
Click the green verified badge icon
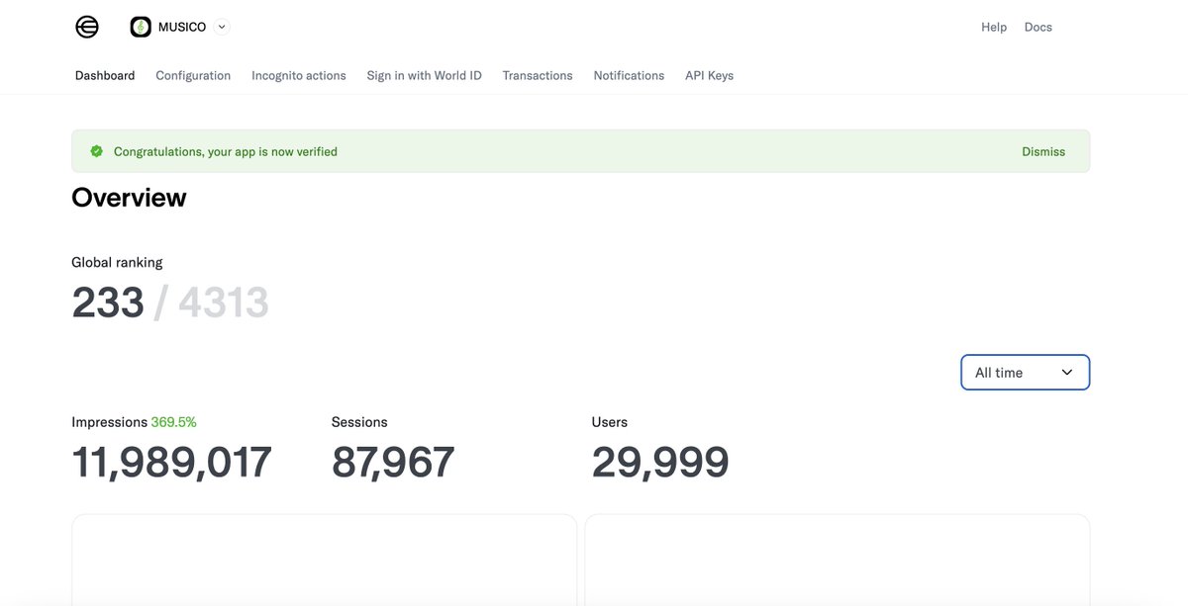click(97, 151)
